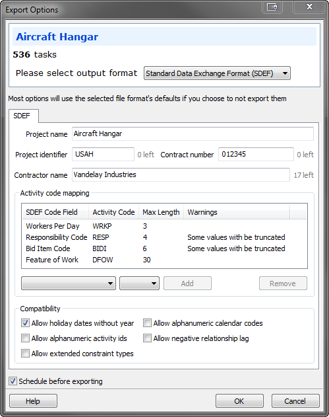Viewport: 329px width, 417px height.
Task: Select the Responsibility Code mapping row
Action: point(164,237)
